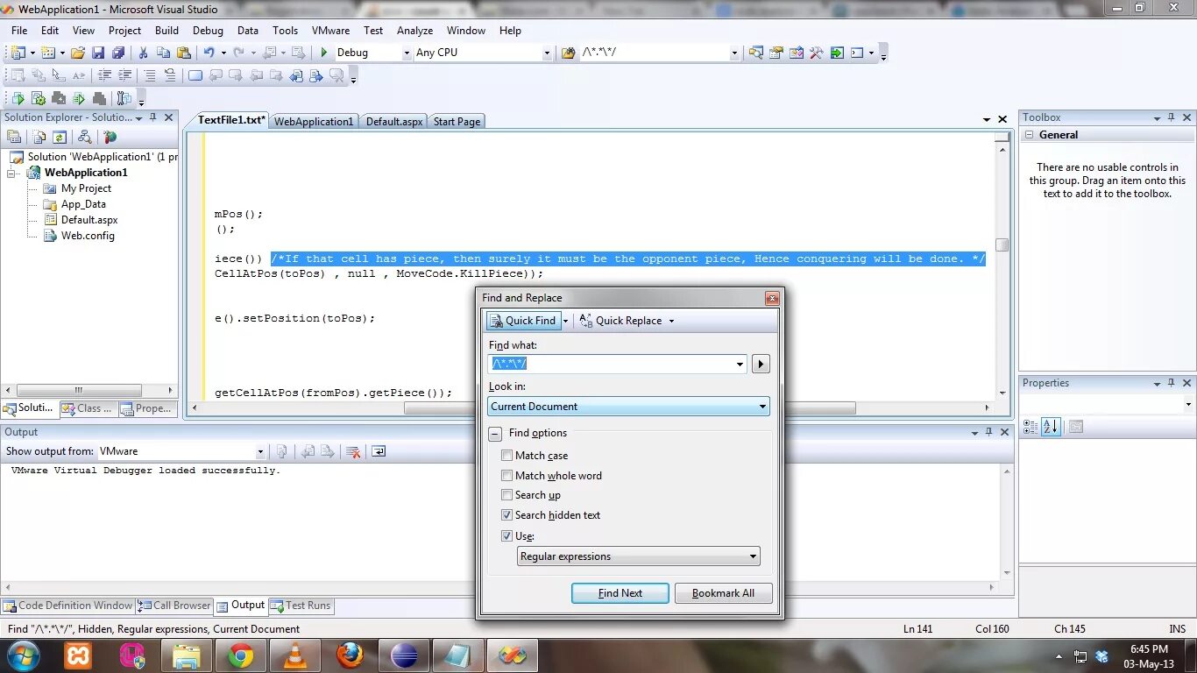
Task: Click the green arrow Start Page toolbar icon
Action: pos(837,53)
